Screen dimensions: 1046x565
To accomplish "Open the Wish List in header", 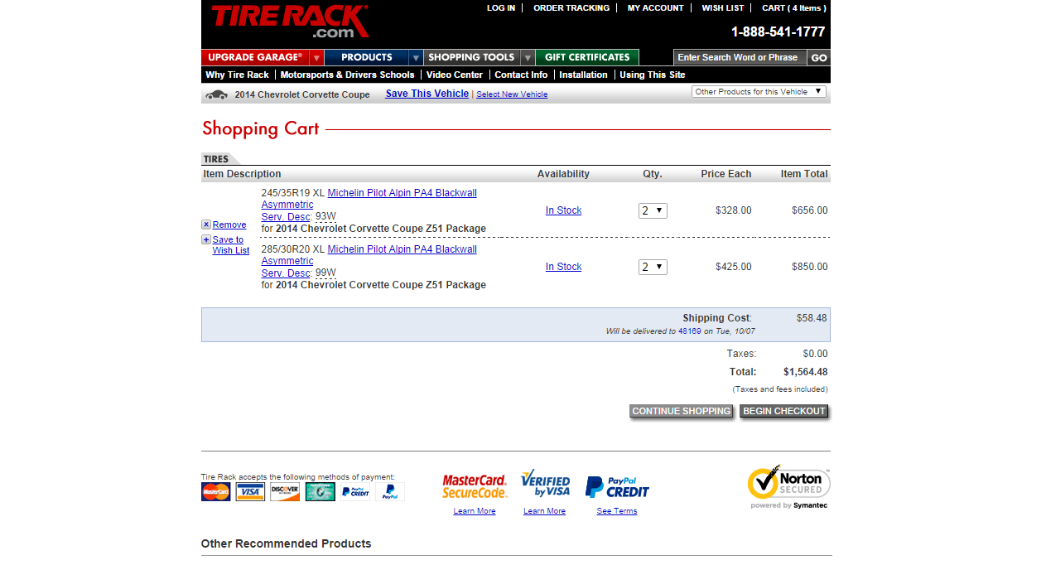I will tap(723, 8).
